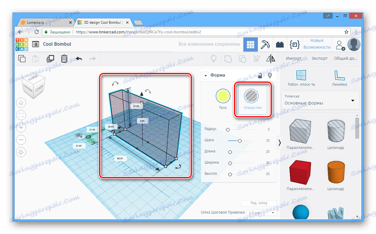Select the Линейка ruler tool
The image size is (376, 234).
point(339,78)
